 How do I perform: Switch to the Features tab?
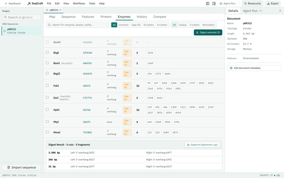[x=88, y=17]
